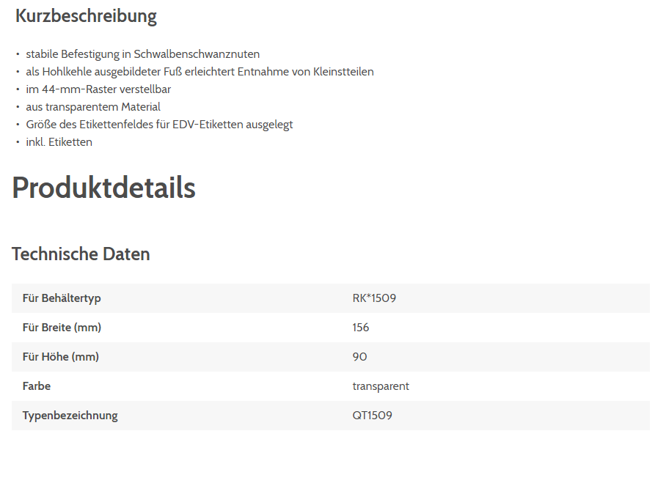
Task: Click the 'Für Behältertyp' row label
Action: (62, 298)
